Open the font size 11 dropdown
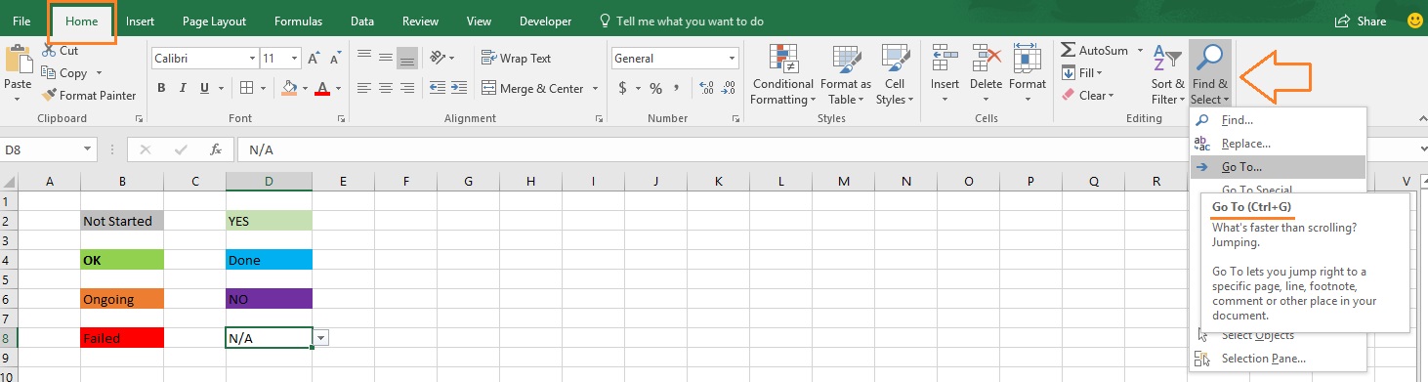 [x=295, y=59]
